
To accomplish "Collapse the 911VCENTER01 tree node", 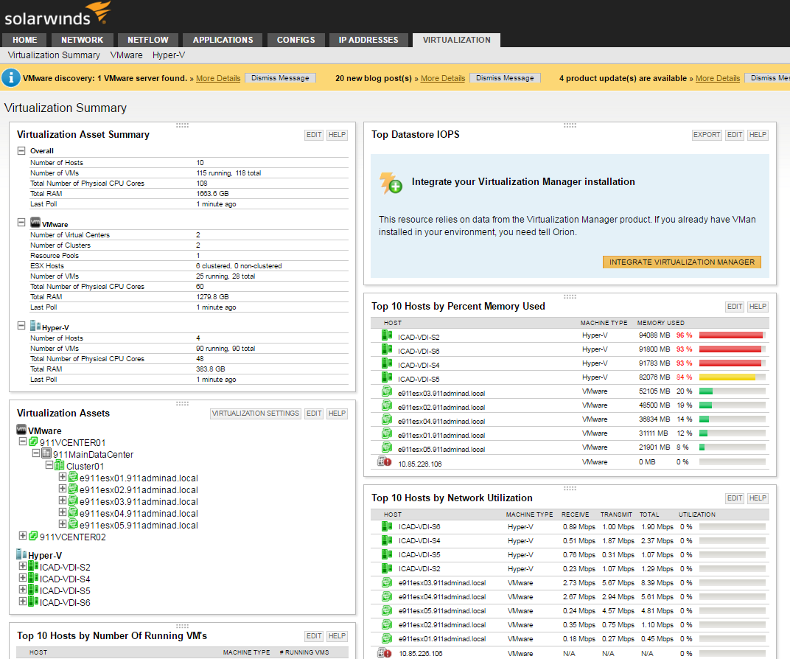I will (x=23, y=442).
